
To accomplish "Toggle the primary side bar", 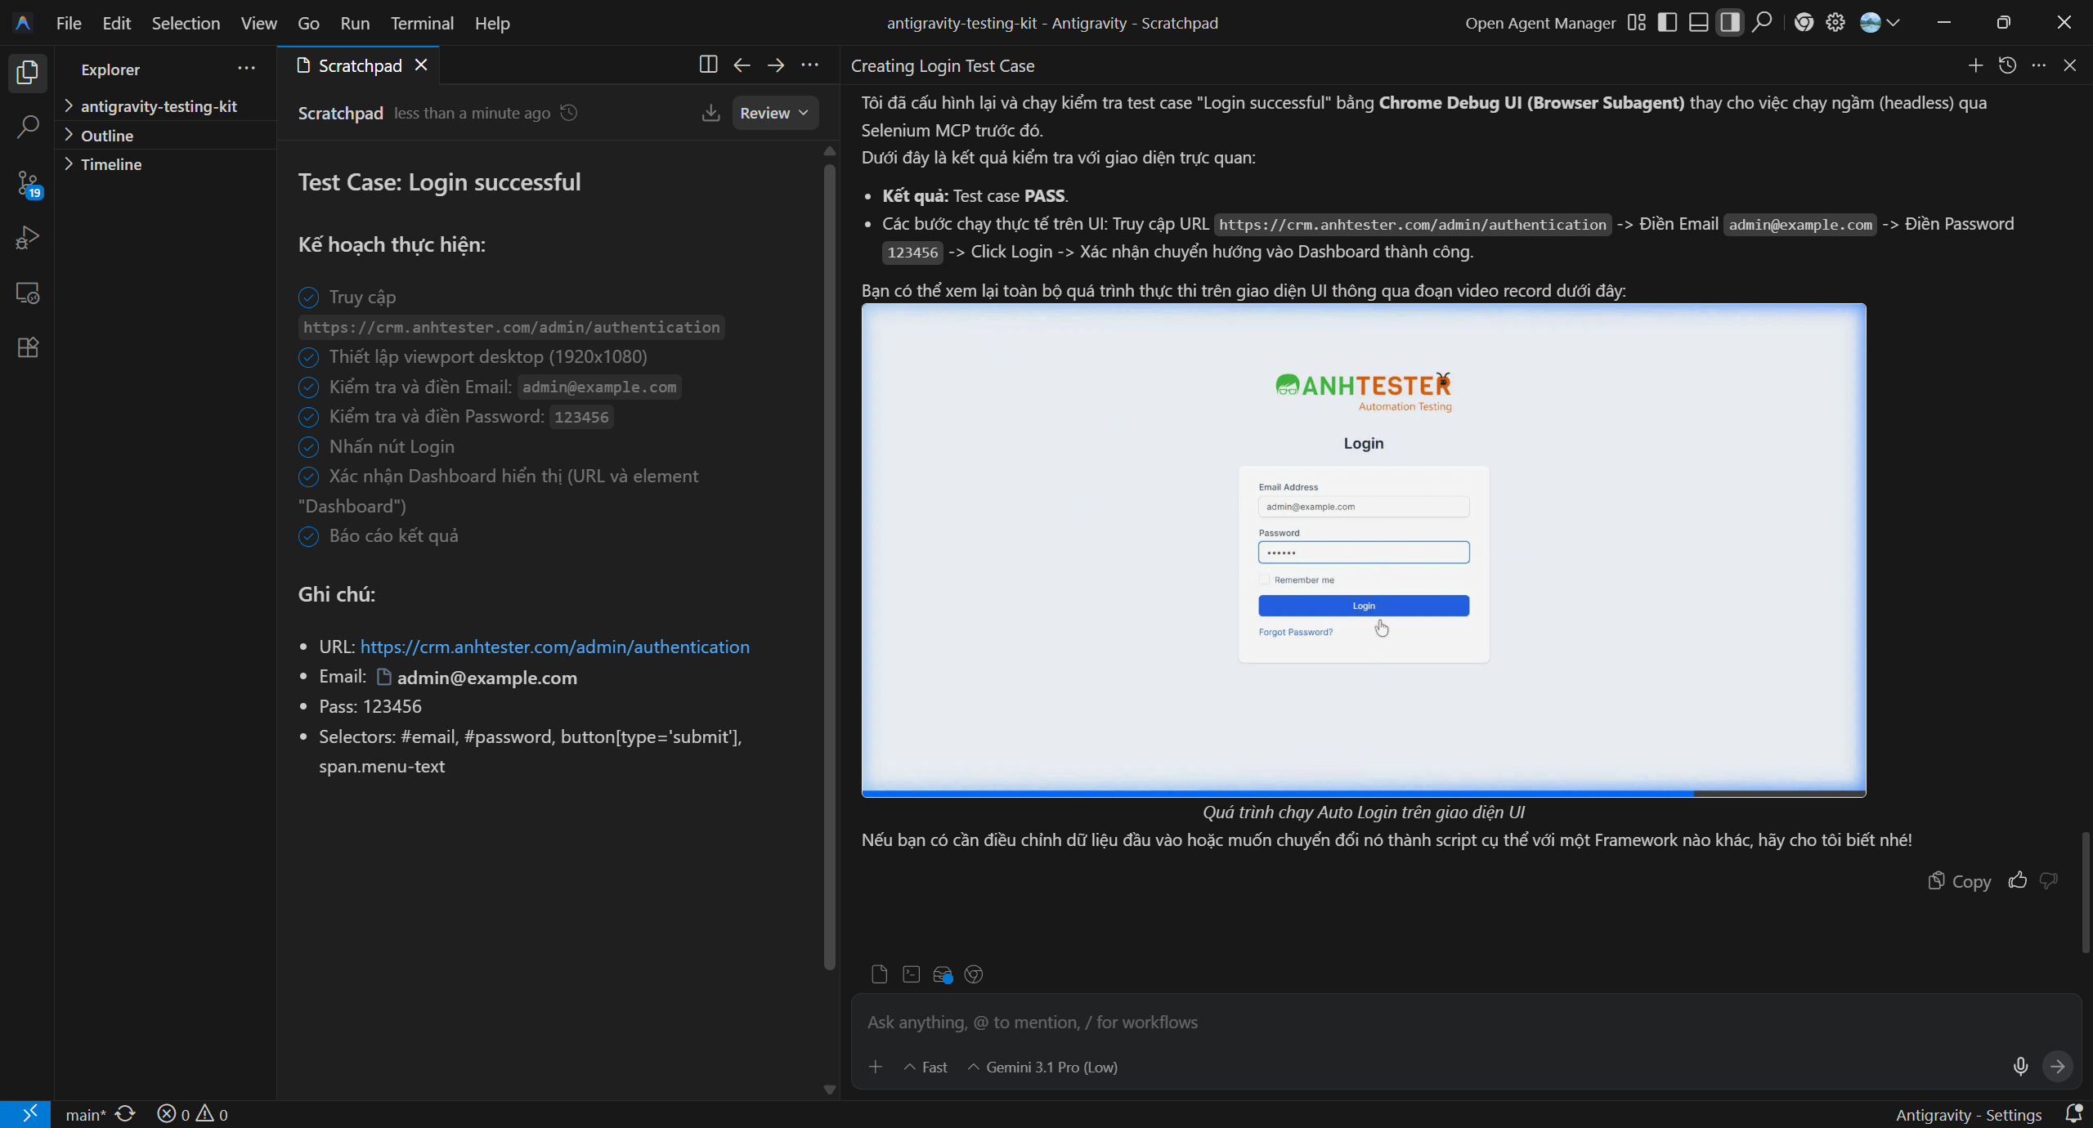I will pos(1667,23).
